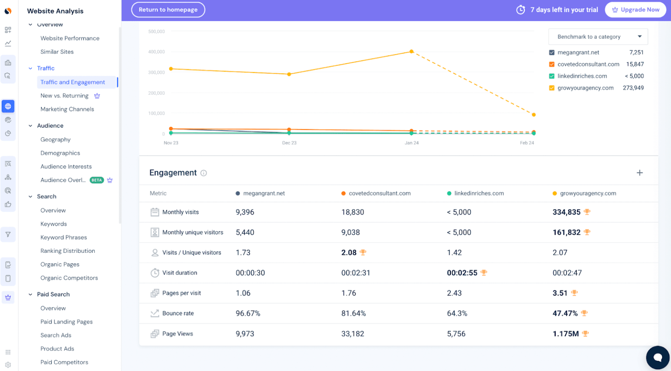Disable linkedinriches.com in chart legend

click(x=552, y=76)
